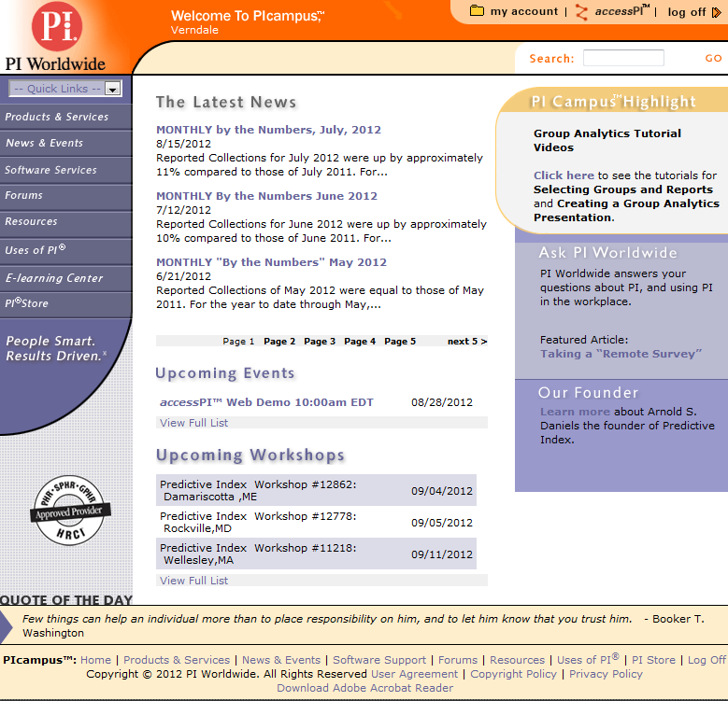Click the my account folder icon
Image resolution: width=728 pixels, height=701 pixels.
477,10
